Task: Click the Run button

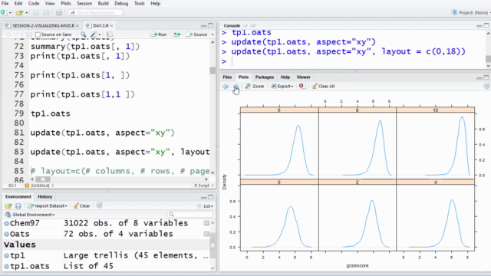Action: tap(159, 34)
